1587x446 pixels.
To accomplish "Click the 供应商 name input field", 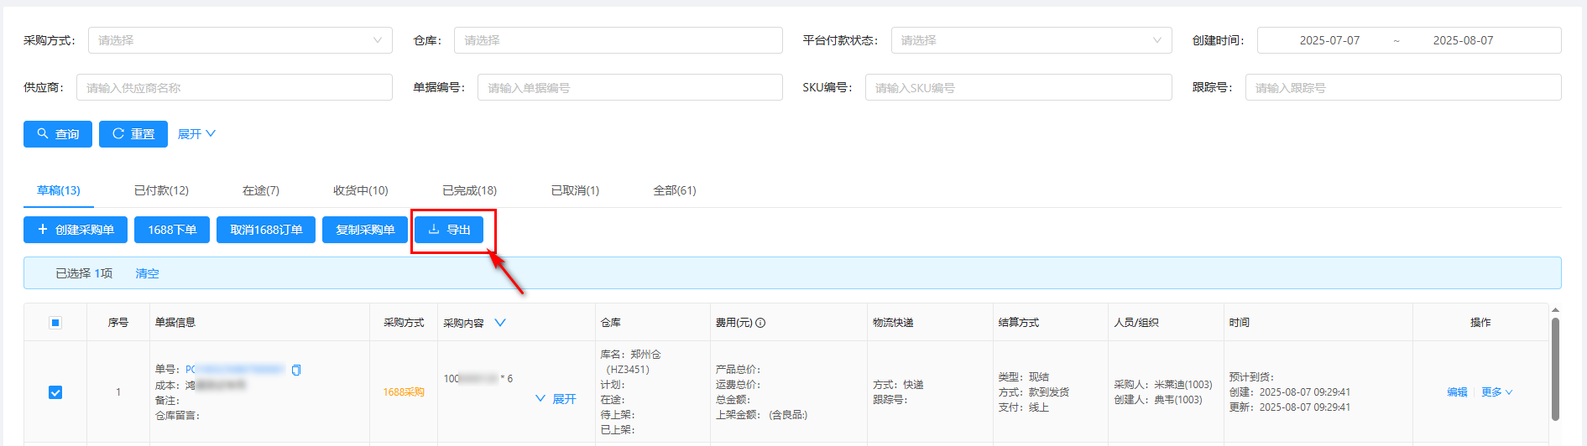I will [234, 87].
